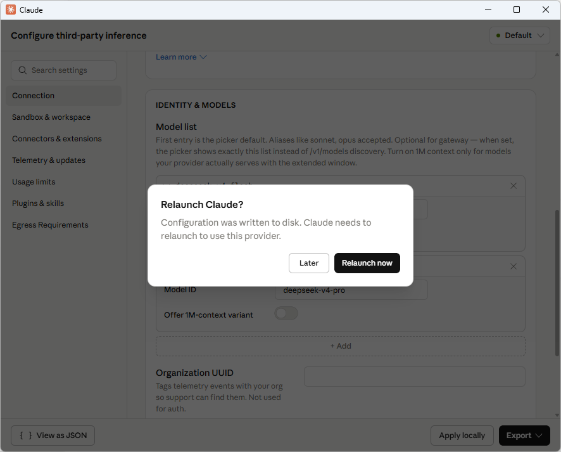This screenshot has height=452, width=561.
Task: Maximize the Claude window
Action: [517, 10]
